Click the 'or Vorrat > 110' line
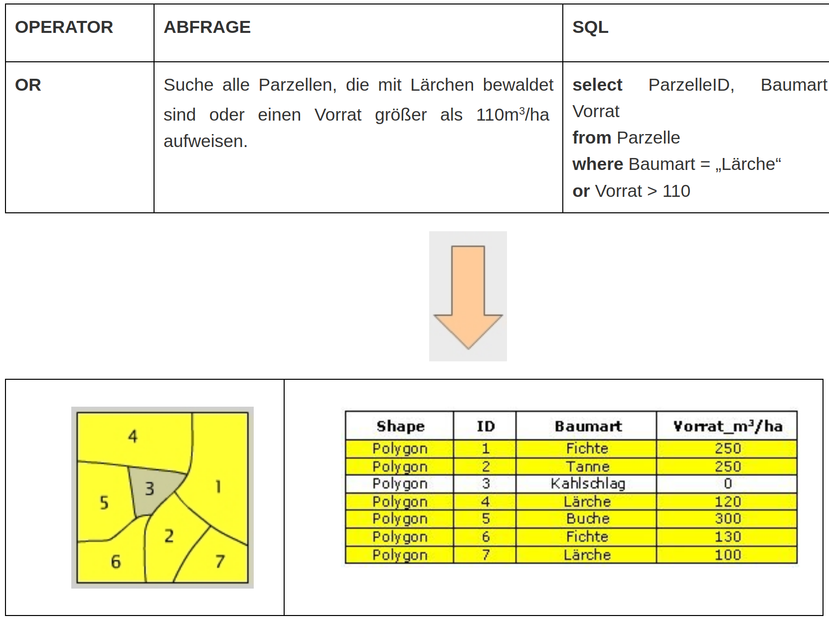 coord(631,191)
